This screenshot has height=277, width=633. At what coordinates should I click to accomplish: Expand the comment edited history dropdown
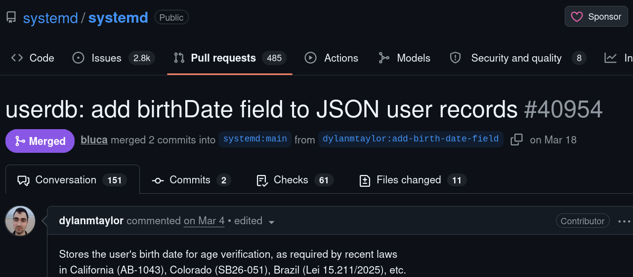[x=271, y=222]
